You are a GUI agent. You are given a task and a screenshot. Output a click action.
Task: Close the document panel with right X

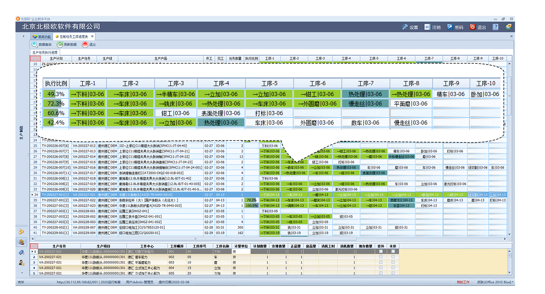(x=510, y=36)
